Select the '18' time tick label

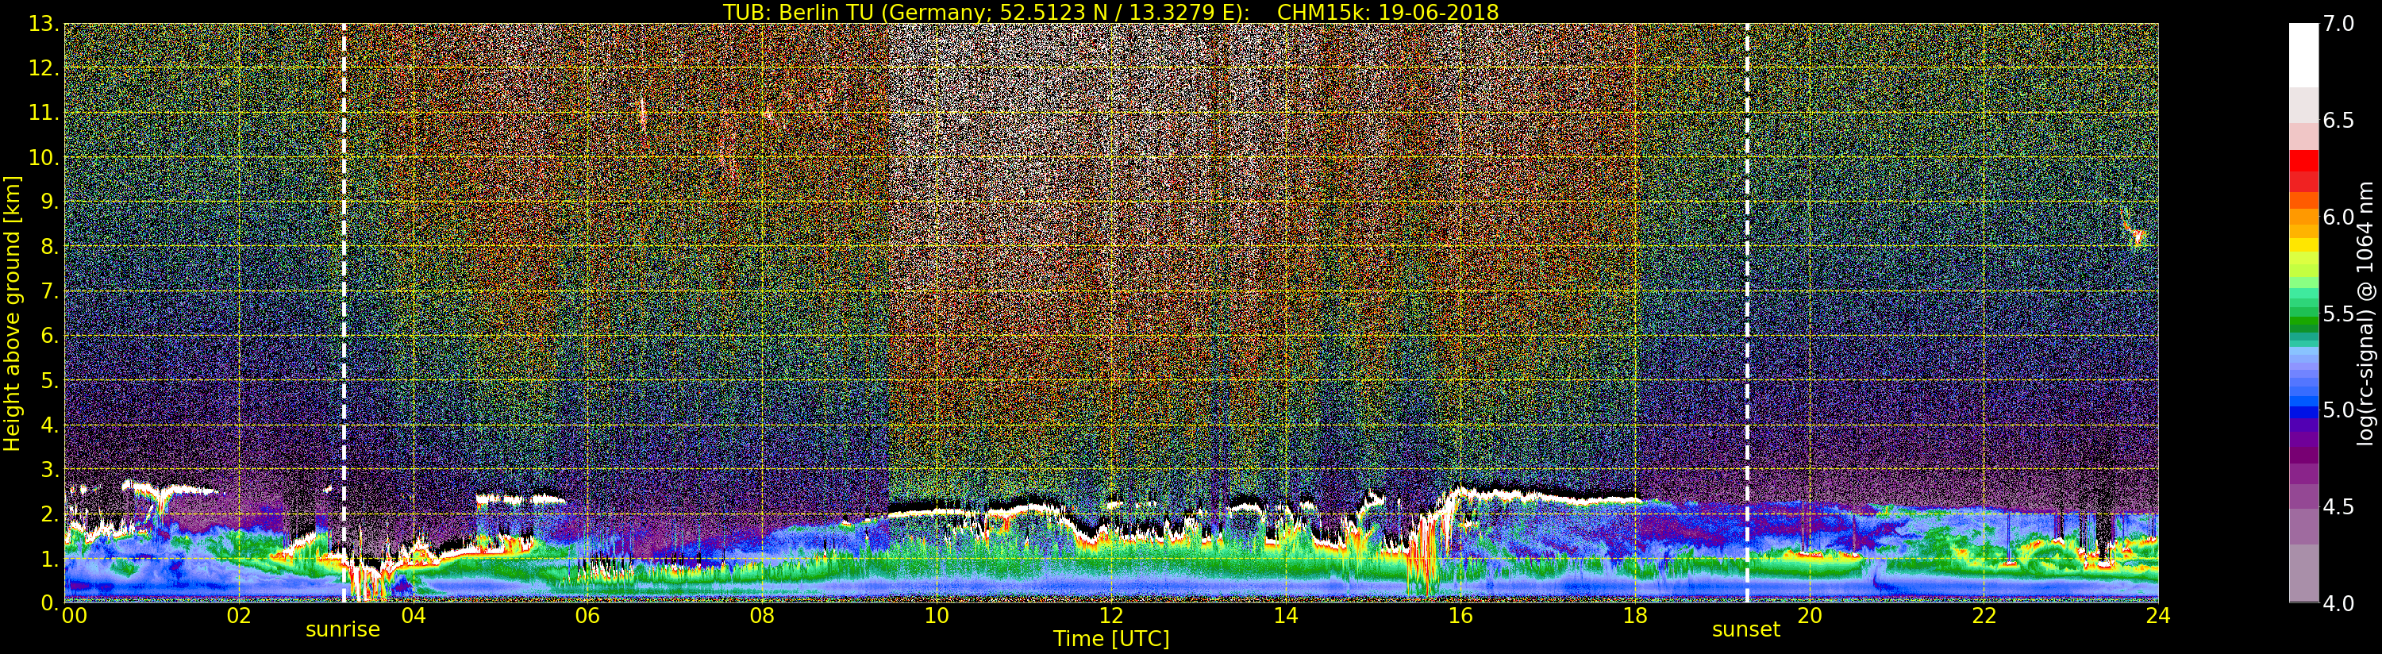[1635, 615]
